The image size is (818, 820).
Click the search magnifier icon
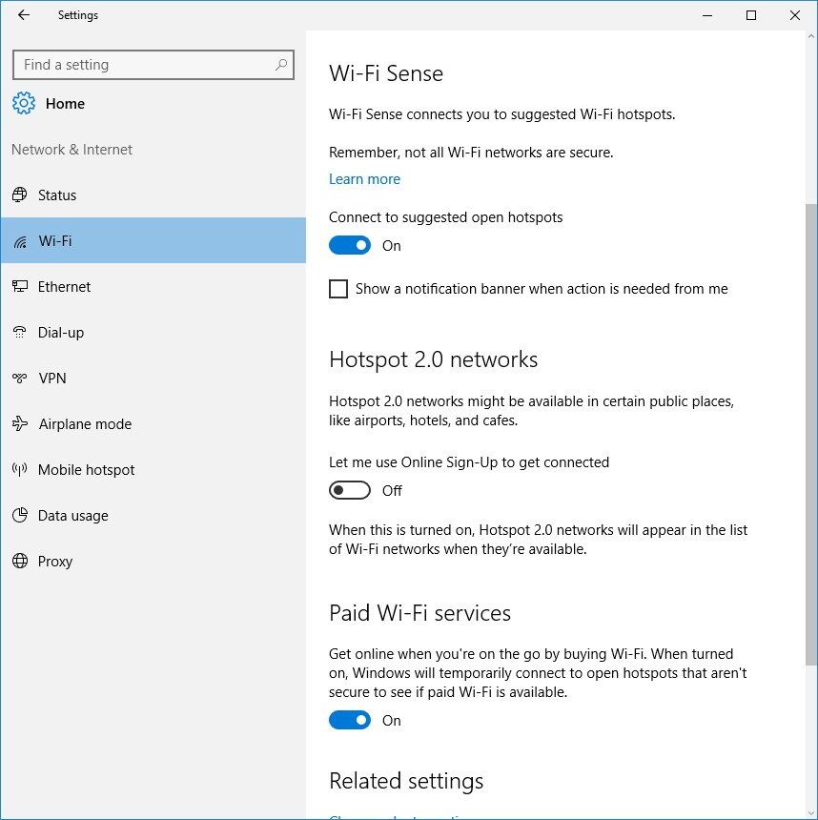coord(281,65)
